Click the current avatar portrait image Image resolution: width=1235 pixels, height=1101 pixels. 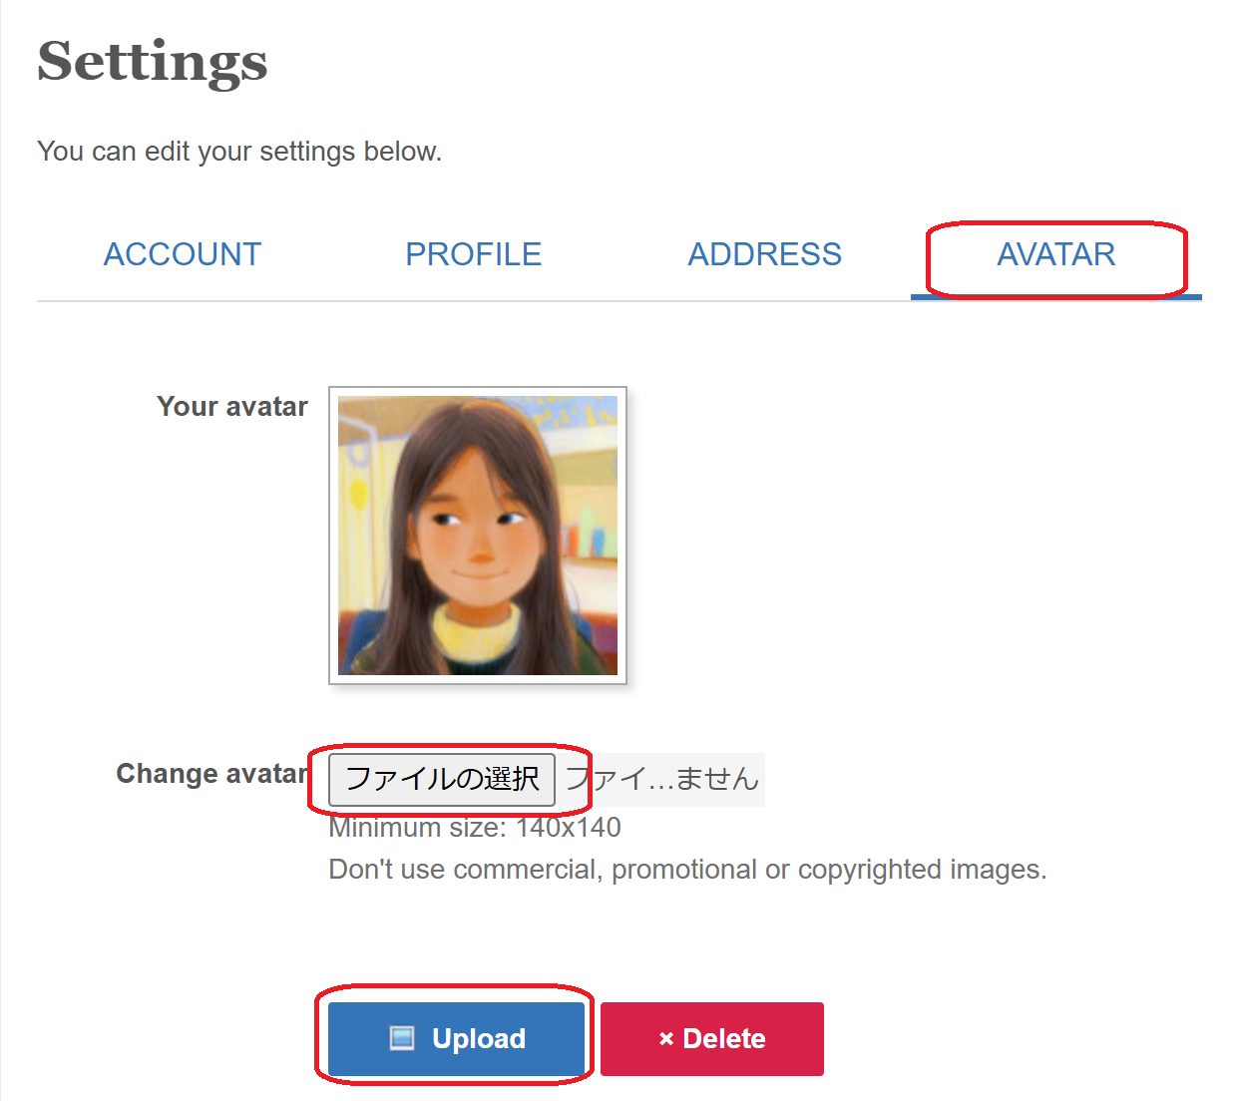(x=478, y=536)
